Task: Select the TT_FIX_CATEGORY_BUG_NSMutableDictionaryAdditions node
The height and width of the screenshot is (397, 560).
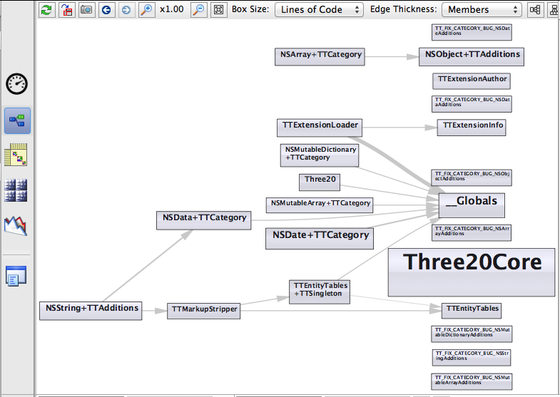Action: tap(472, 334)
